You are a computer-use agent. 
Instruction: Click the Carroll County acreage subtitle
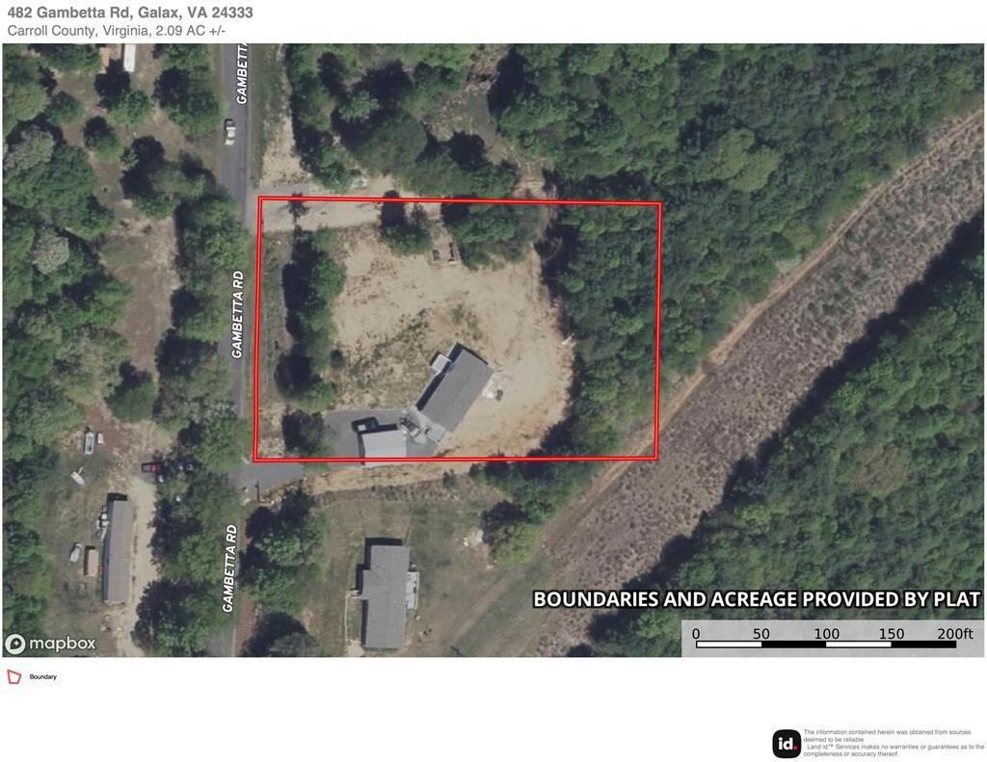coord(117,30)
